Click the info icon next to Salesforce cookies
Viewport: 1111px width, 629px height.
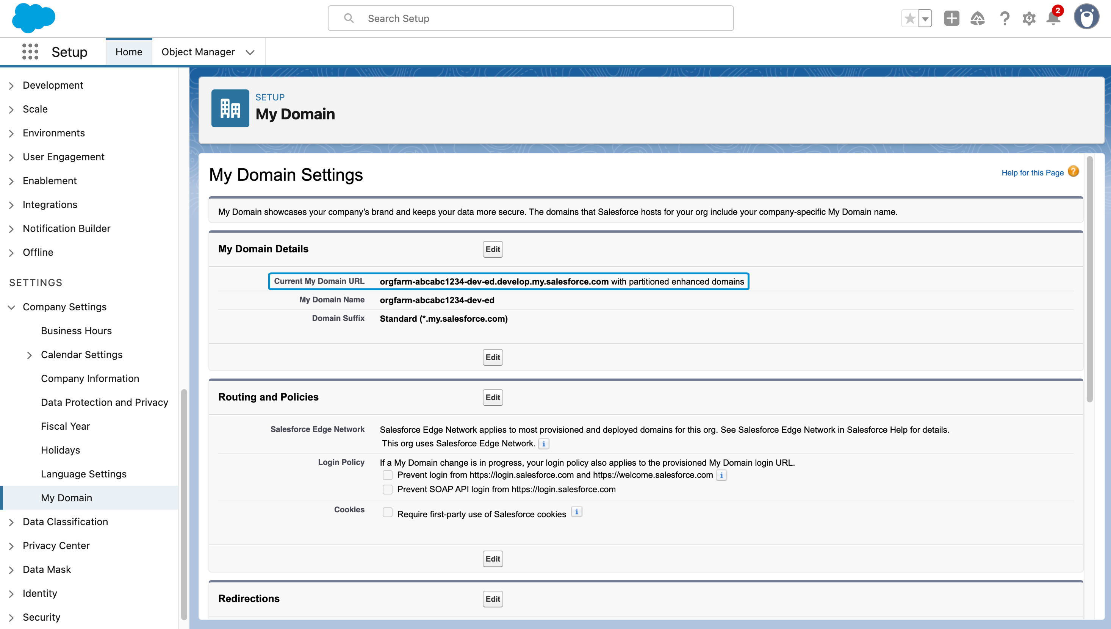click(577, 512)
